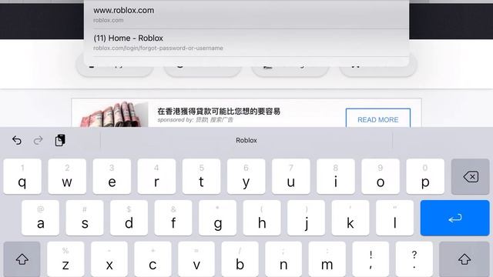Viewport: 493px width, 277px height.
Task: Tap the c key
Action: [153, 259]
